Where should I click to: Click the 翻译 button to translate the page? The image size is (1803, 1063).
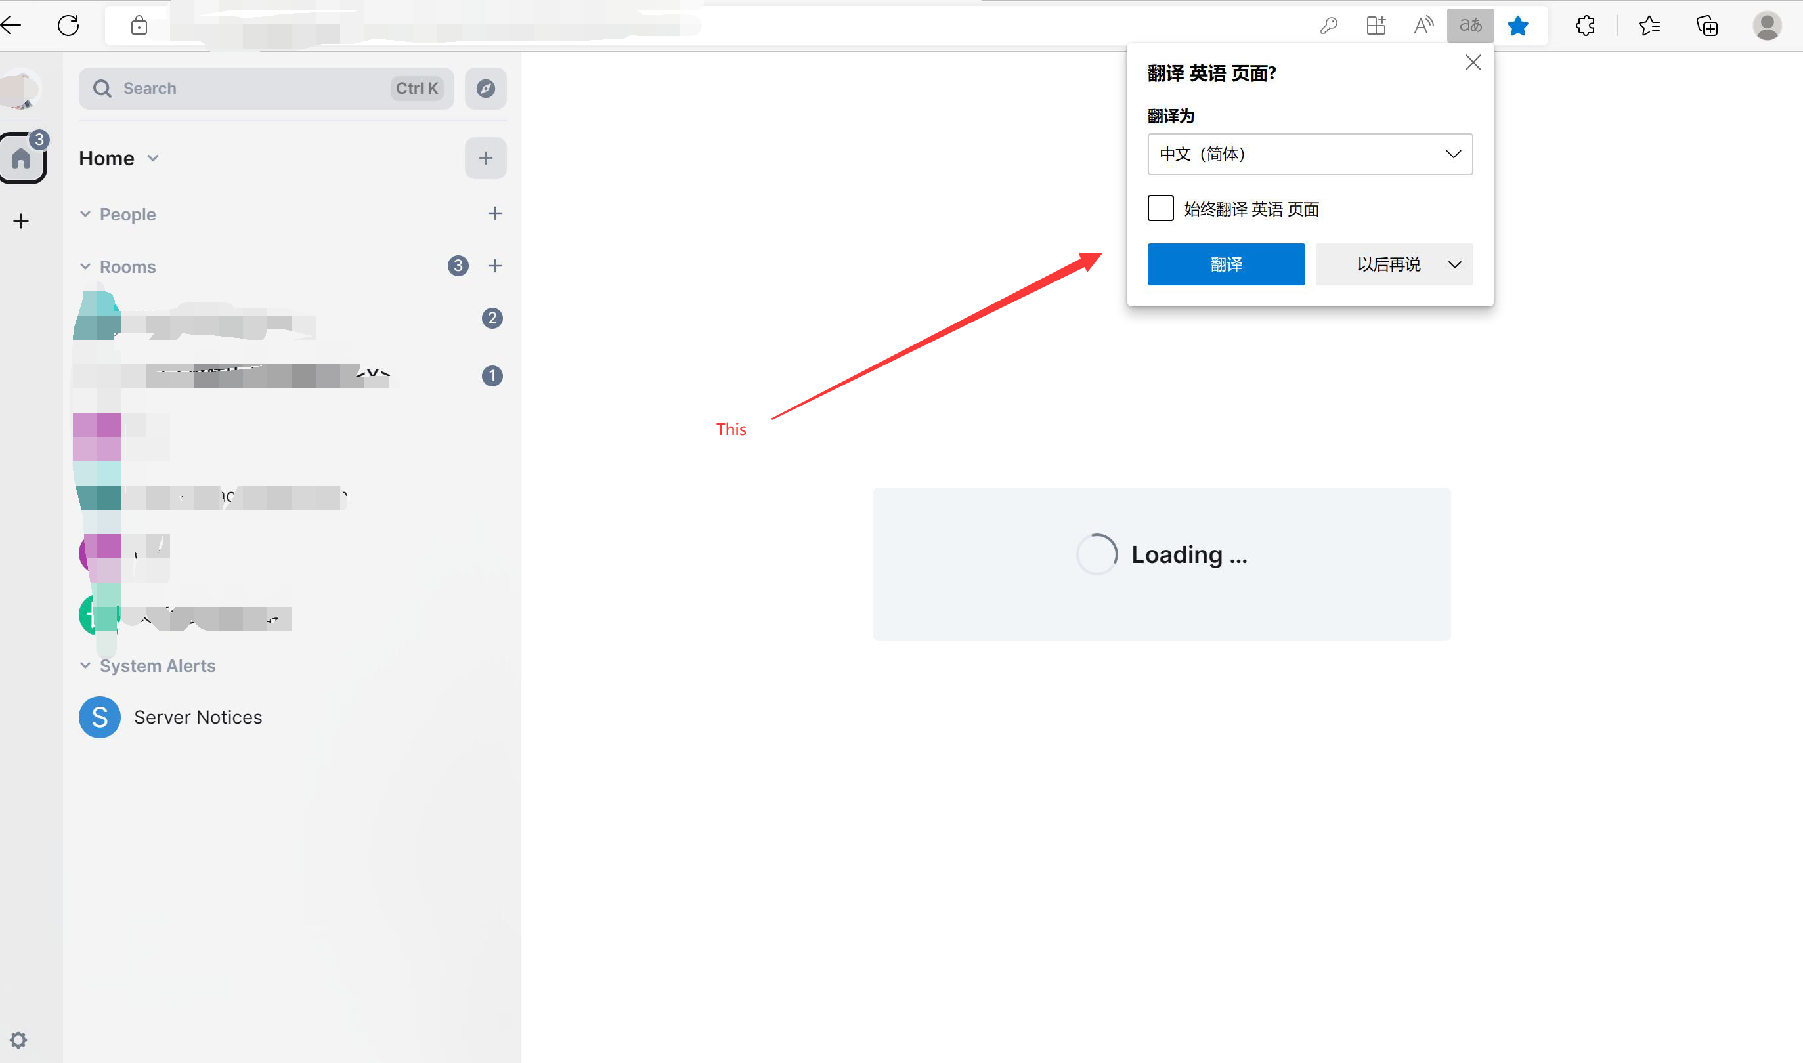tap(1225, 264)
